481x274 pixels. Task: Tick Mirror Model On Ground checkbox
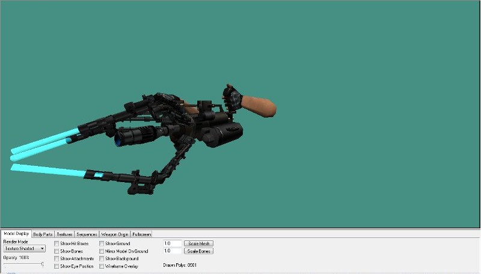pos(102,251)
